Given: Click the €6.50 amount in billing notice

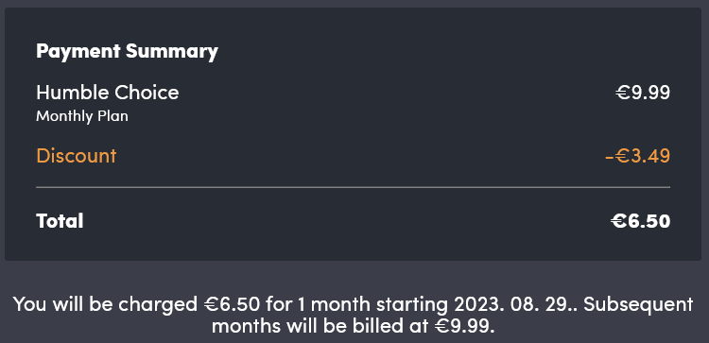Looking at the screenshot, I should pyautogui.click(x=232, y=304).
